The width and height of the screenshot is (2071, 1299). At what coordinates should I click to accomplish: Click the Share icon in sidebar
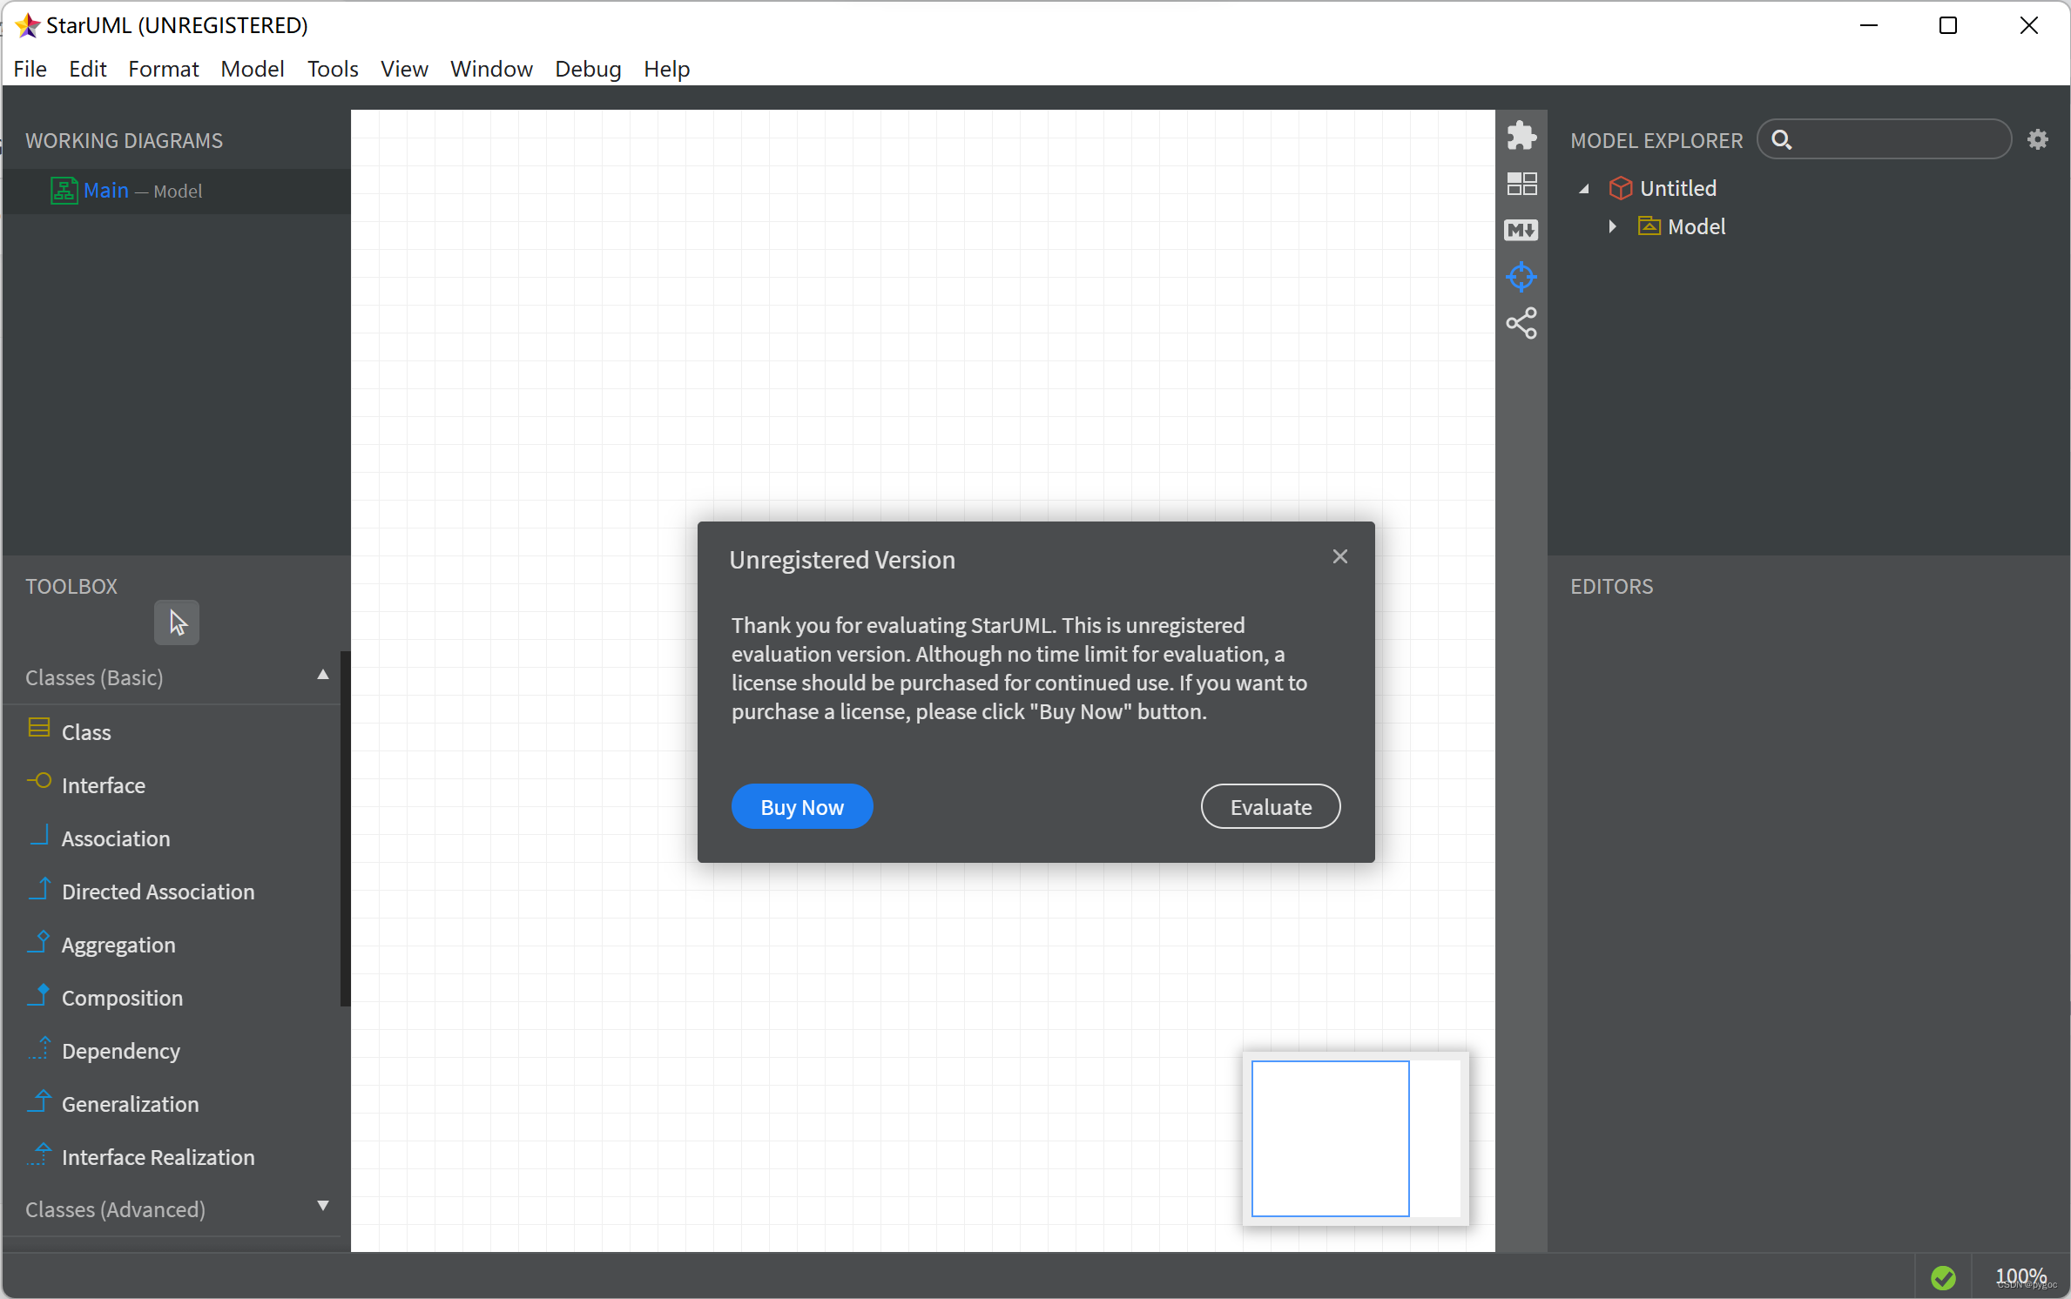[x=1521, y=324]
